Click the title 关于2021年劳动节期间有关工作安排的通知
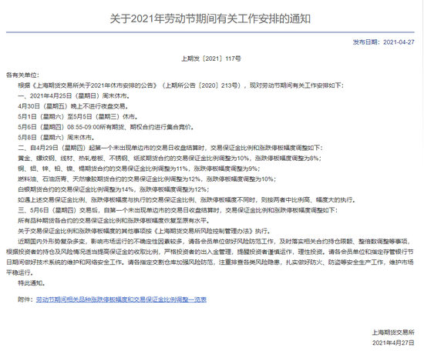This screenshot has width=424, height=351. pyautogui.click(x=210, y=19)
